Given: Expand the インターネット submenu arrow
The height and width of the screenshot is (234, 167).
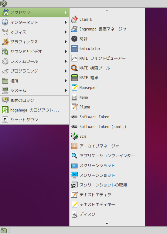Looking at the screenshot, I should click(x=66, y=22).
